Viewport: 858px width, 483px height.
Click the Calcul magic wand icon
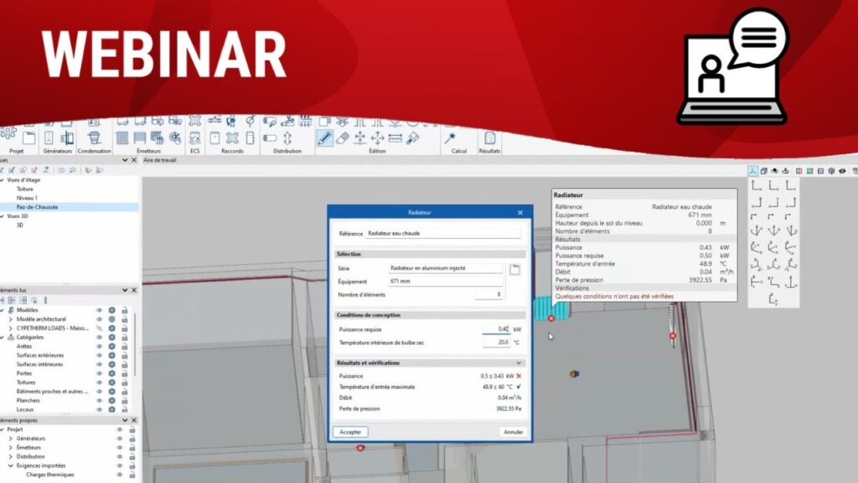click(450, 138)
